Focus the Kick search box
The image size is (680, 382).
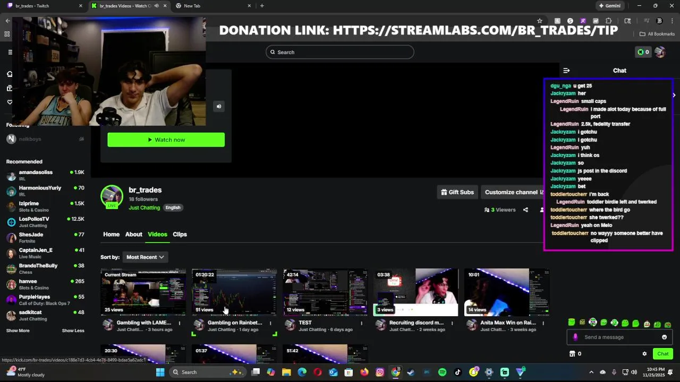pos(340,52)
